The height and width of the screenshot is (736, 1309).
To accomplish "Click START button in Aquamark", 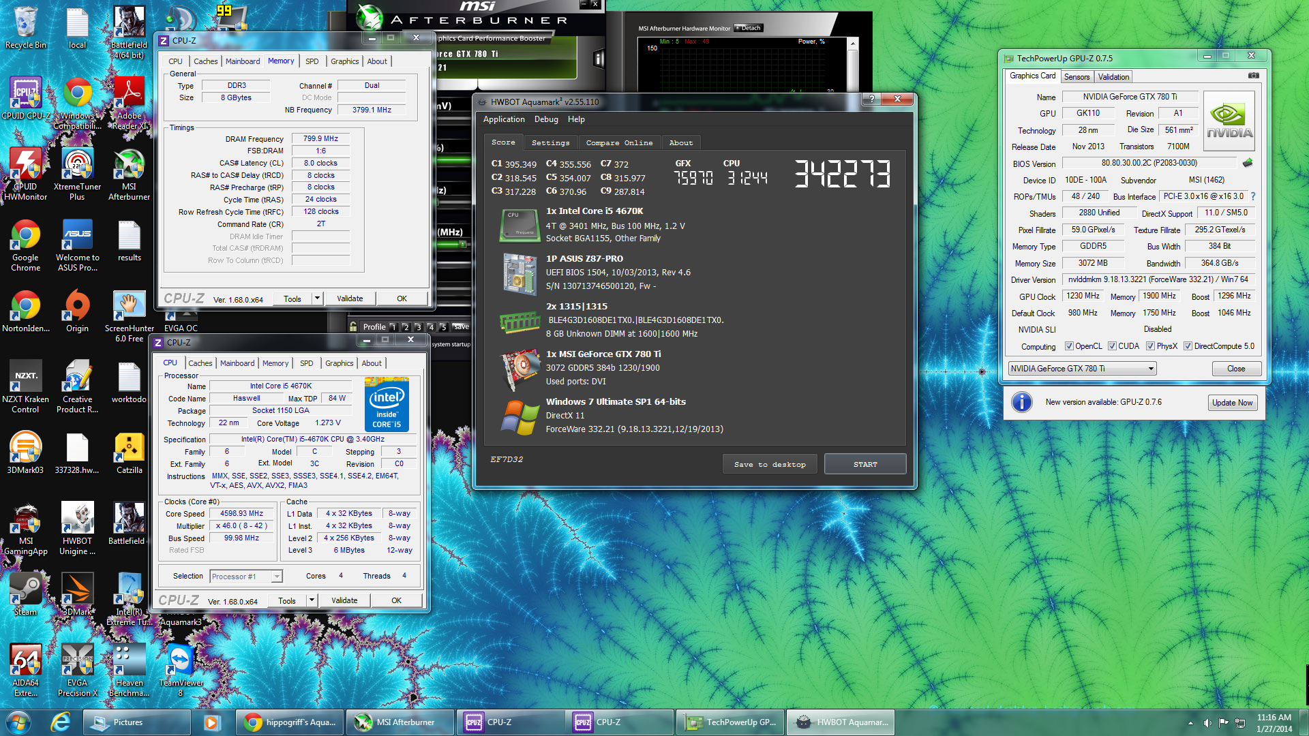I will tap(865, 464).
